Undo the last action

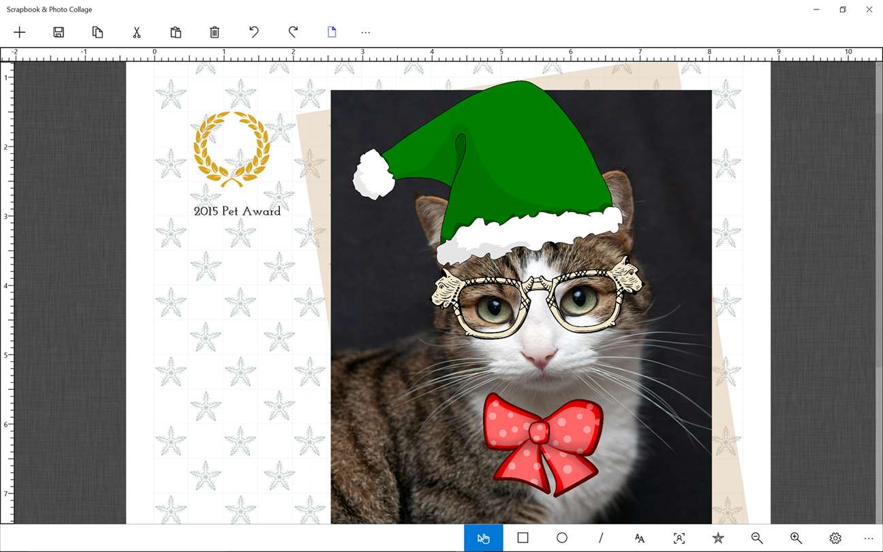(253, 32)
